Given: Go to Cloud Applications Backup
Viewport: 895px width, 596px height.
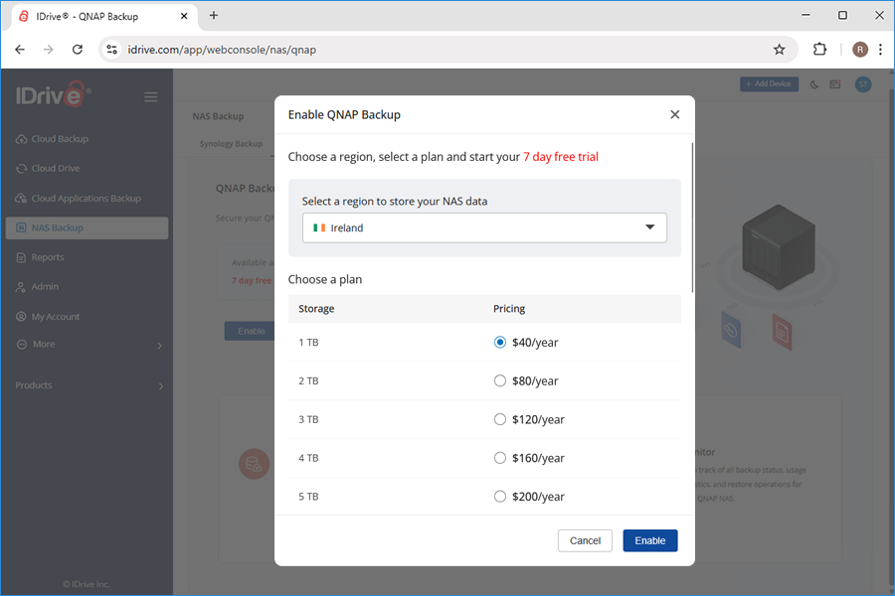Looking at the screenshot, I should click(86, 199).
